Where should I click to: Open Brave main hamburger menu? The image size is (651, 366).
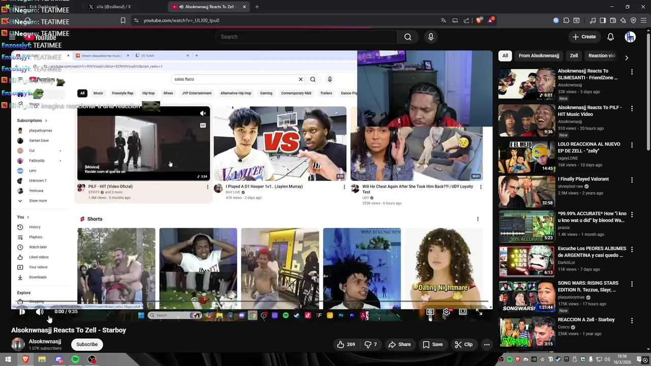click(643, 20)
